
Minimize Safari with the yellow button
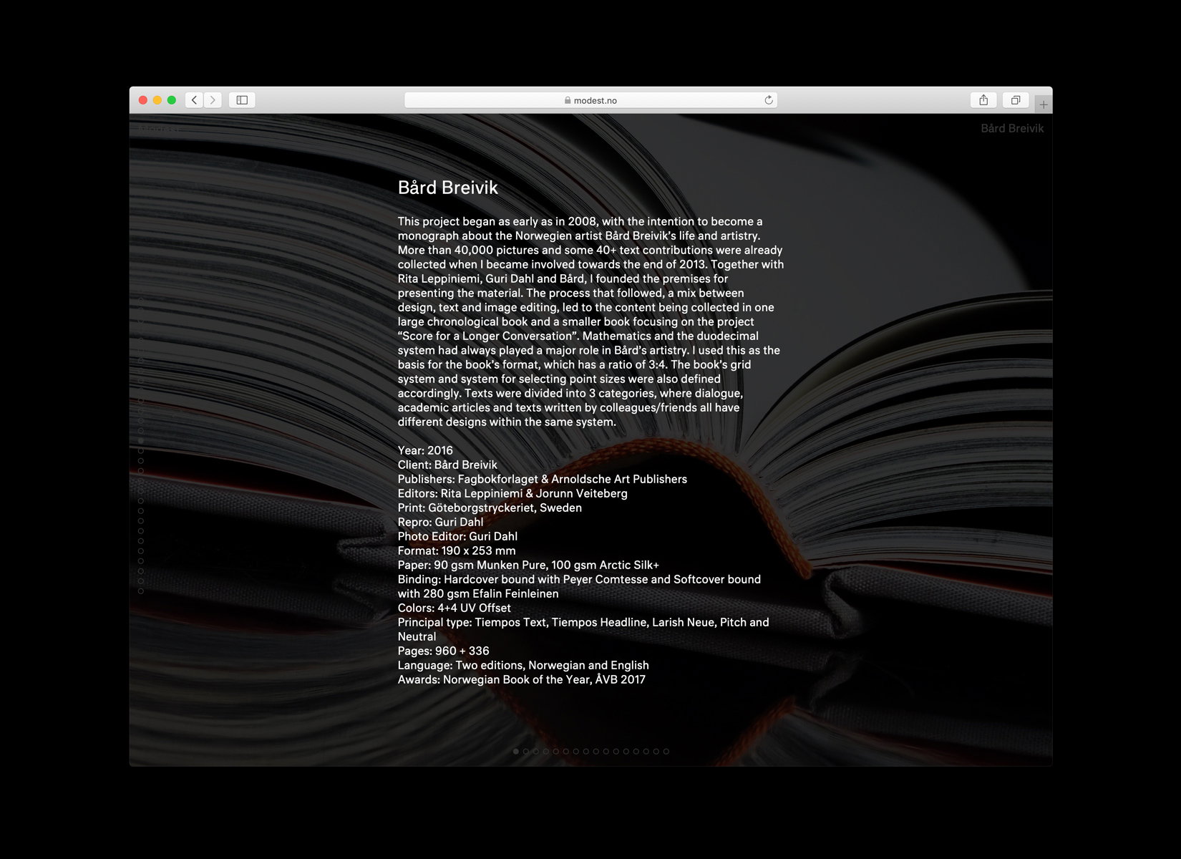coord(157,100)
